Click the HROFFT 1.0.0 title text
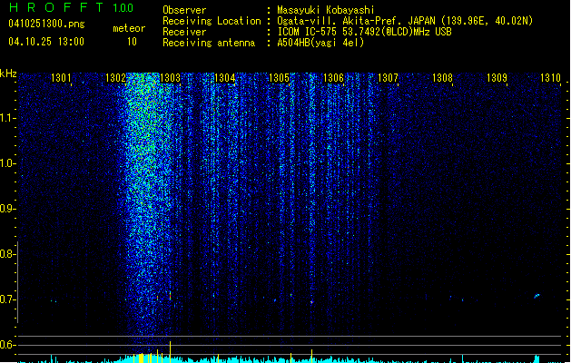Image resolution: width=571 pixels, height=363 pixels. pyautogui.click(x=72, y=7)
